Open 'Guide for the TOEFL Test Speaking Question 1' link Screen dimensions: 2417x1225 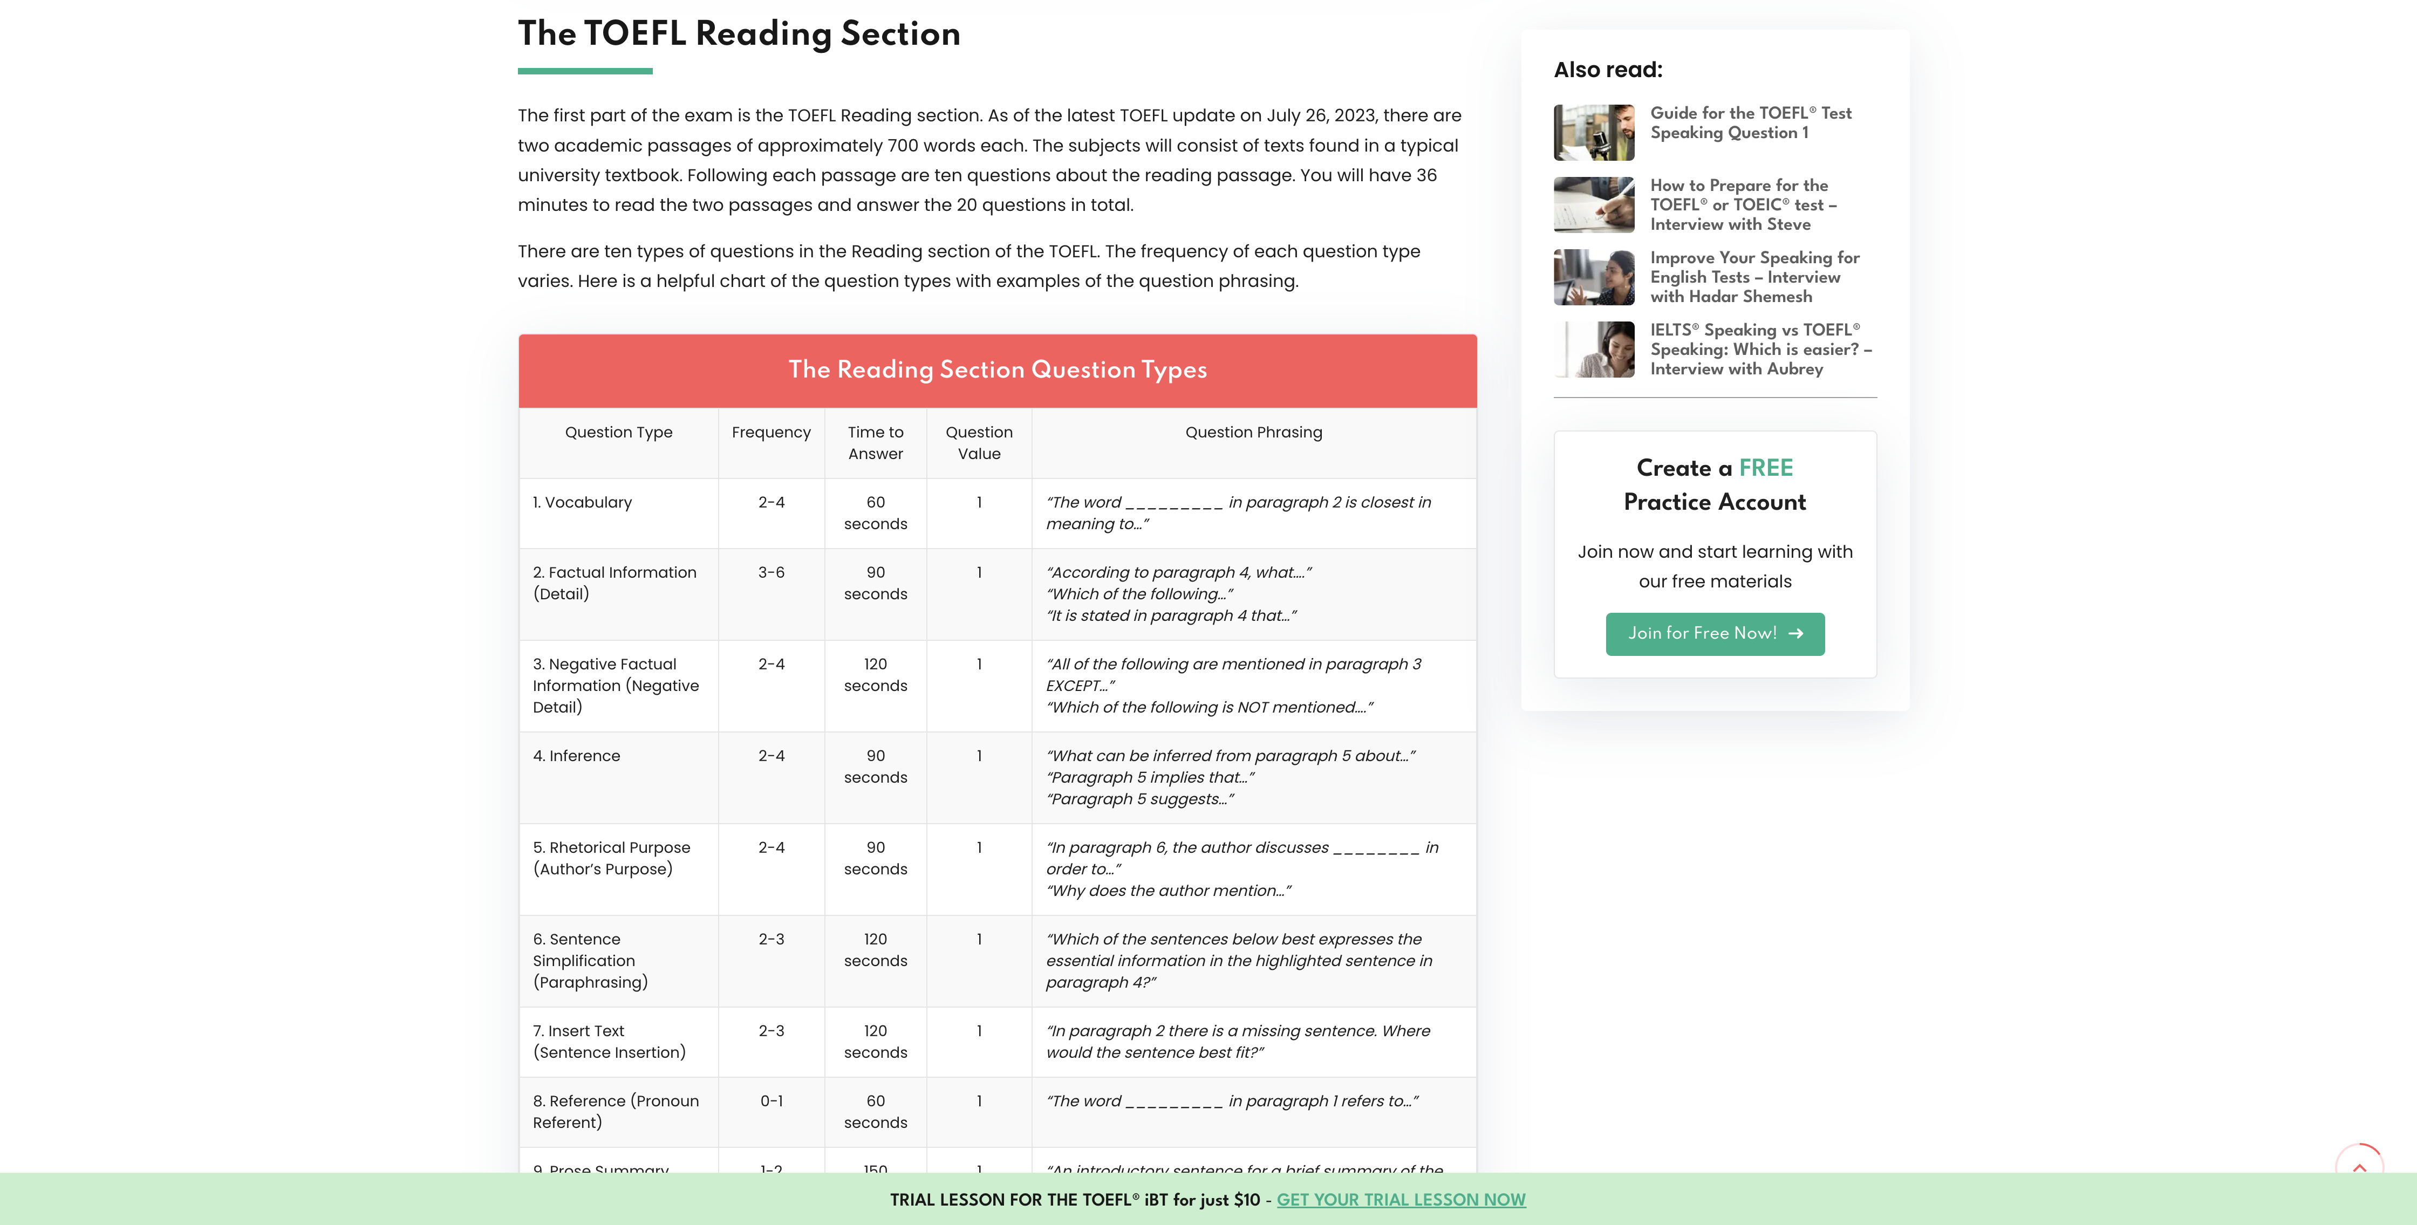[x=1750, y=123]
